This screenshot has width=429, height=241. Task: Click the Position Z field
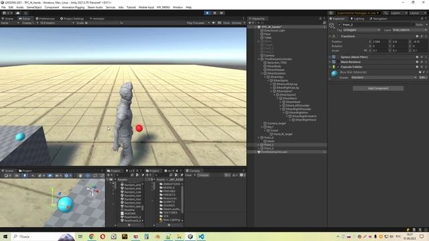[420, 42]
